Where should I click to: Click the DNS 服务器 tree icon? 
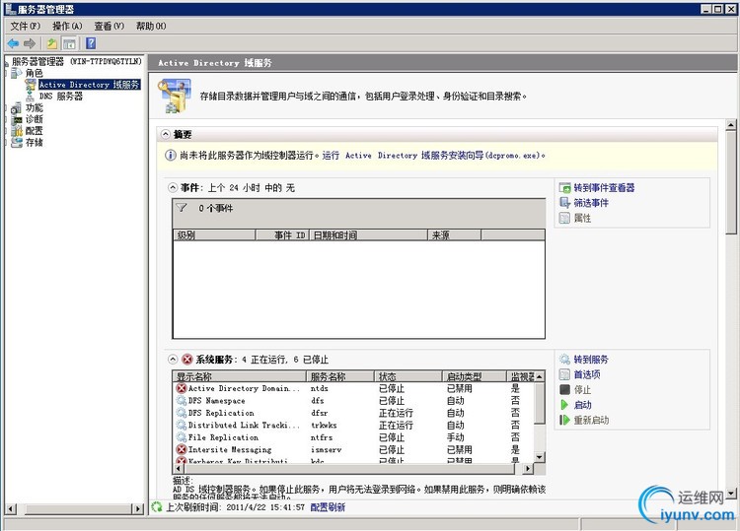(x=31, y=97)
